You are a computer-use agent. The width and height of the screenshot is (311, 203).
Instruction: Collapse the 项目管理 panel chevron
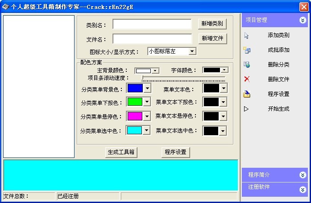pyautogui.click(x=303, y=20)
